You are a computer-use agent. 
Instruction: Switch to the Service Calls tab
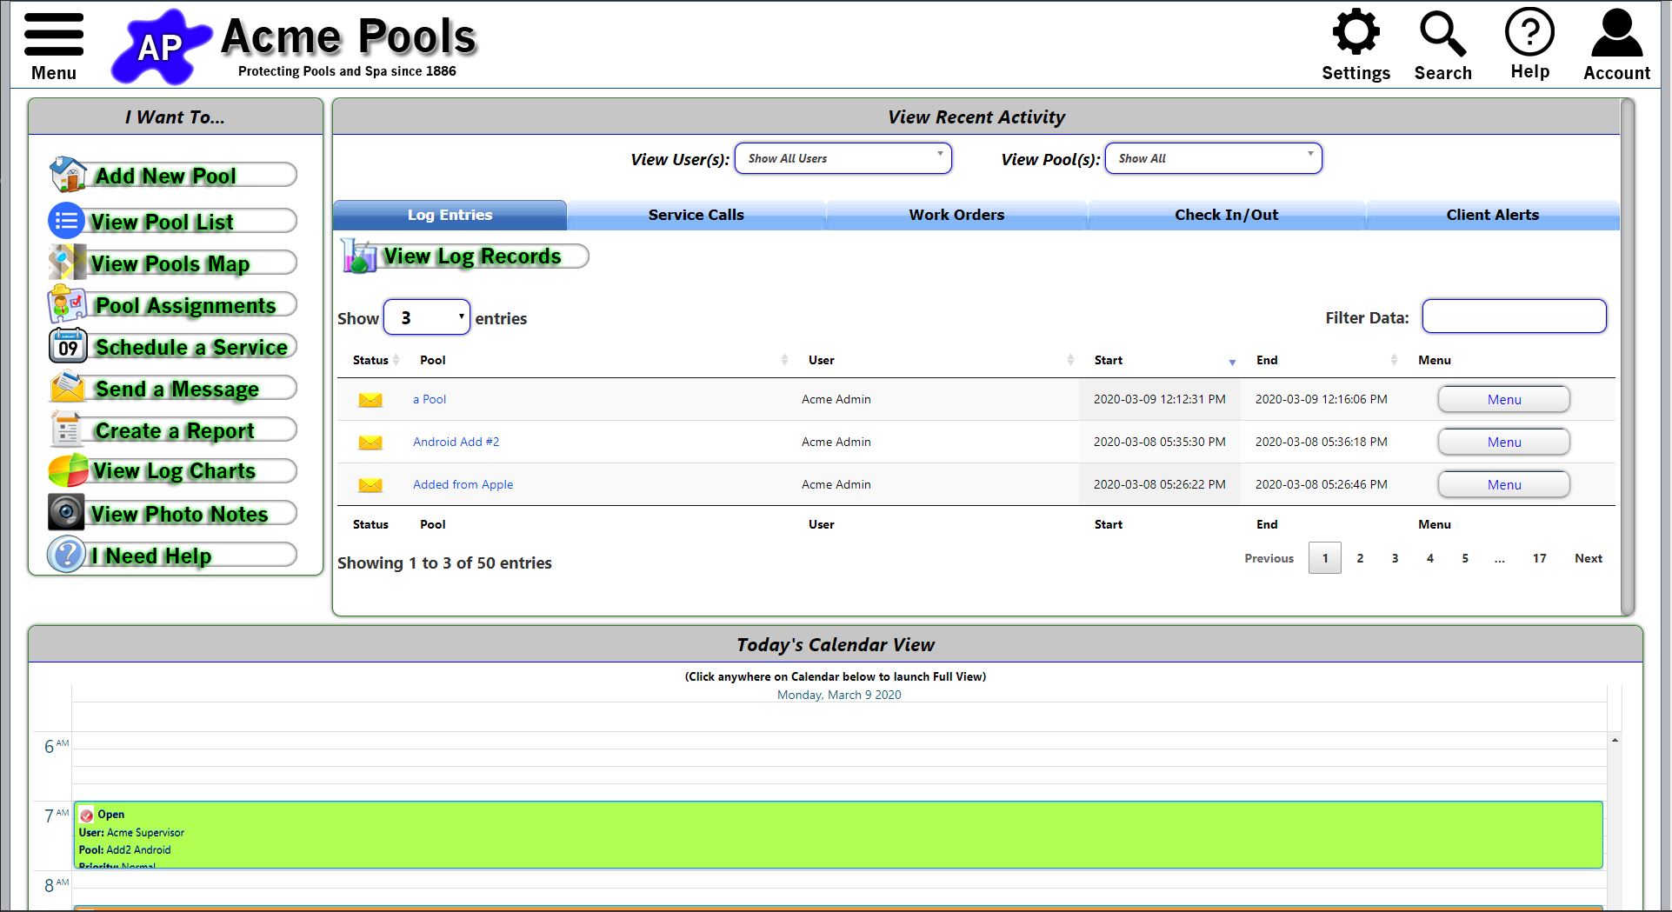pos(696,215)
